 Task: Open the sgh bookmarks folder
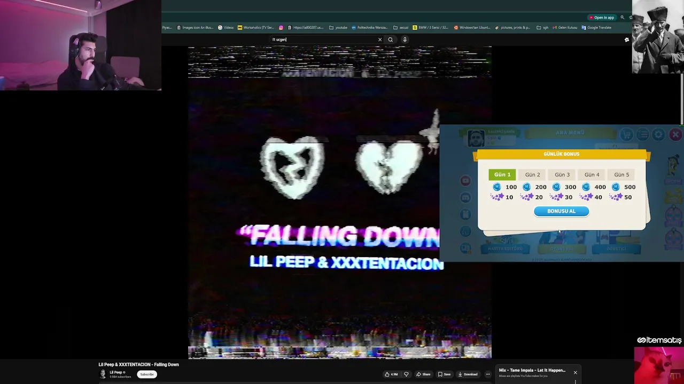pos(542,28)
